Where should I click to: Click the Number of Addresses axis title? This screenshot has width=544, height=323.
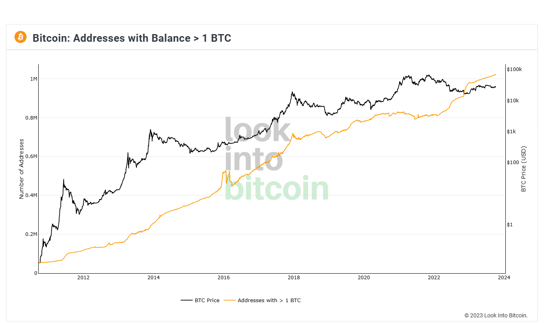click(22, 169)
